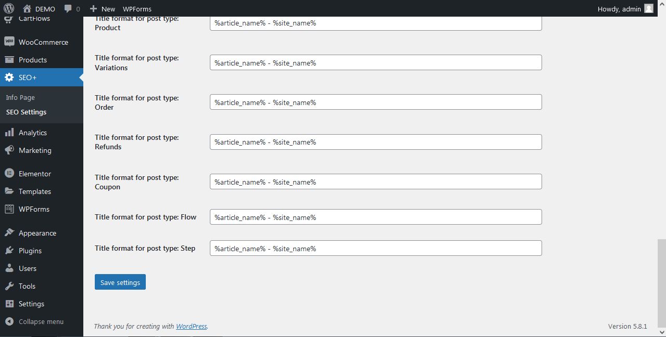Open Plugins via its plug icon
This screenshot has height=337, width=666.
(x=9, y=251)
